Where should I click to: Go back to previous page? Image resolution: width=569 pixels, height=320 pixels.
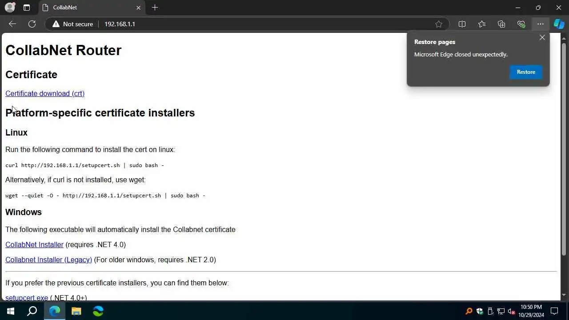tap(12, 24)
